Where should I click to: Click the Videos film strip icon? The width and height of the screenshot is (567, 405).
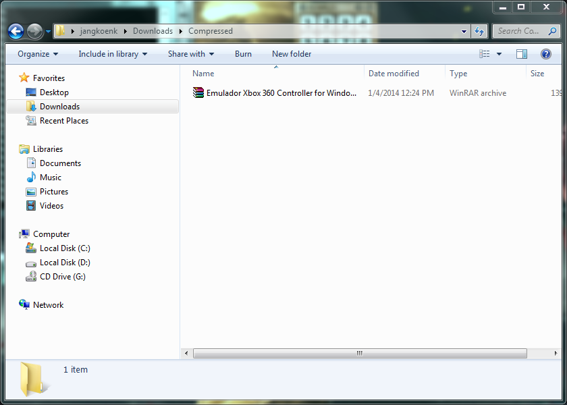pos(31,206)
